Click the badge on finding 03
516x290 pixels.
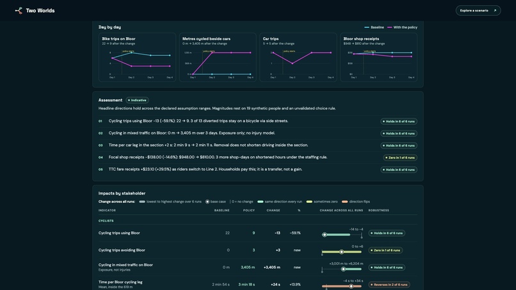(x=399, y=145)
